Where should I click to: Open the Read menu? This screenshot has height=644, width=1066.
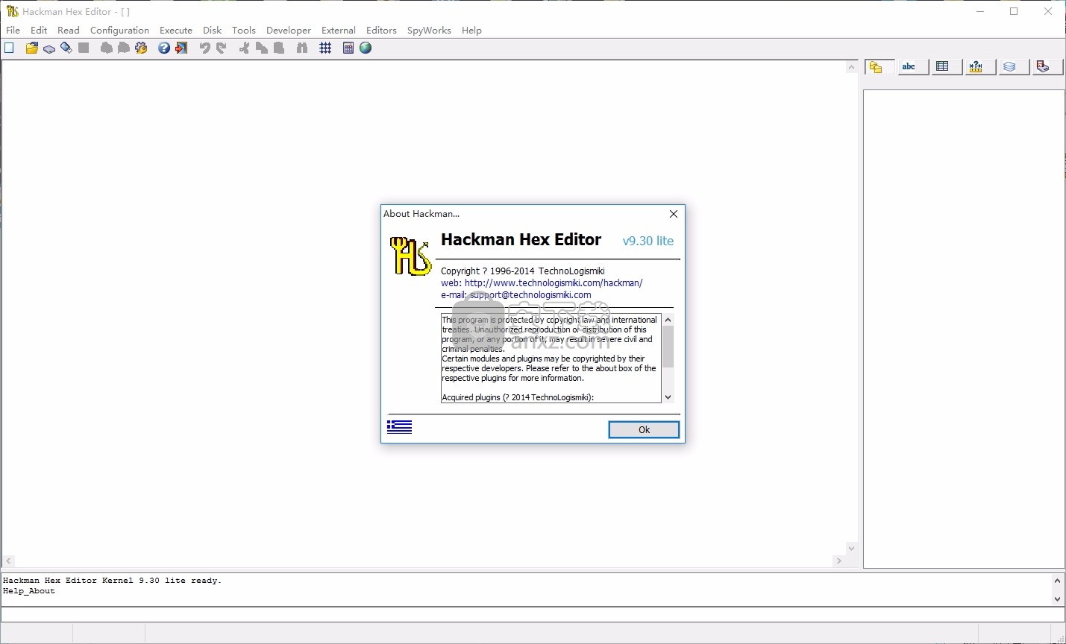click(69, 30)
